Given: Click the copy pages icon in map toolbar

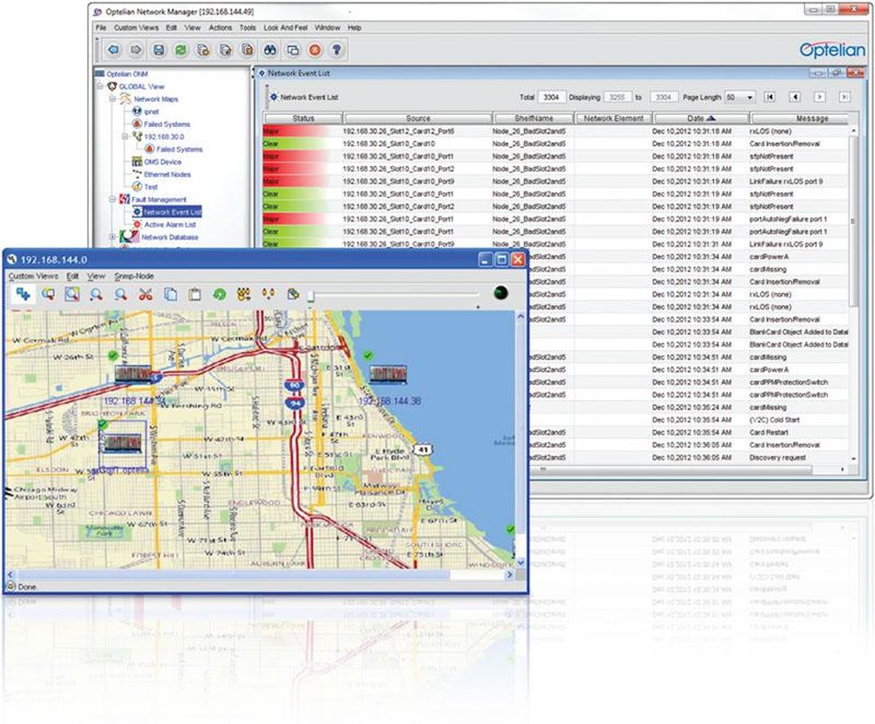Looking at the screenshot, I should pos(171,294).
